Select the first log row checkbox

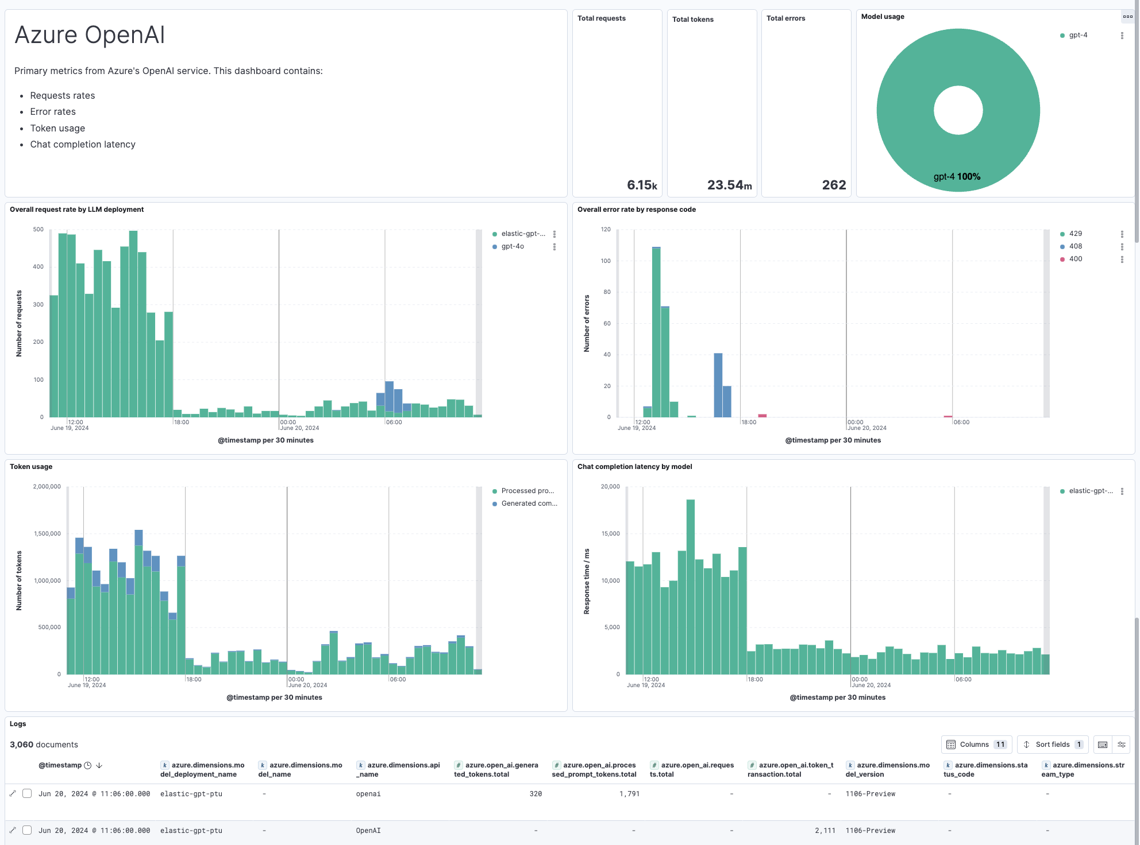click(27, 793)
